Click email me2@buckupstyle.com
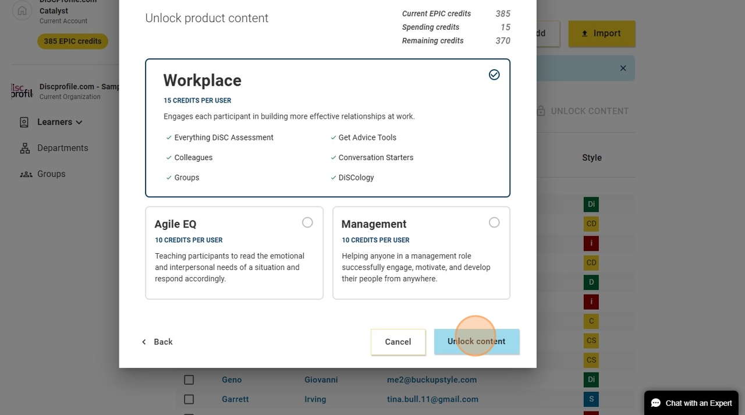745x415 pixels. [432, 379]
